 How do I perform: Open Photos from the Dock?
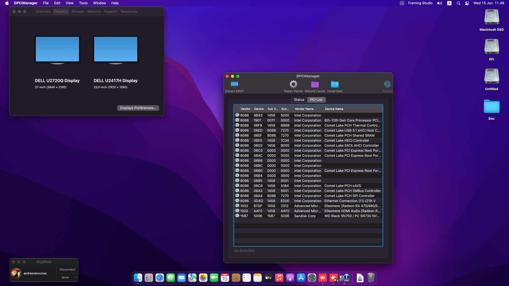[203, 278]
